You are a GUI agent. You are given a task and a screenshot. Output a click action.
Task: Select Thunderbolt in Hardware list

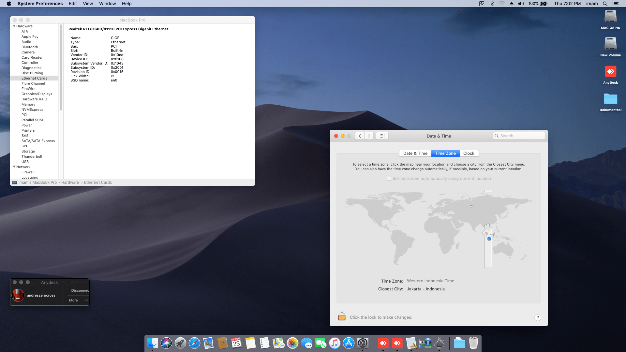pos(32,156)
